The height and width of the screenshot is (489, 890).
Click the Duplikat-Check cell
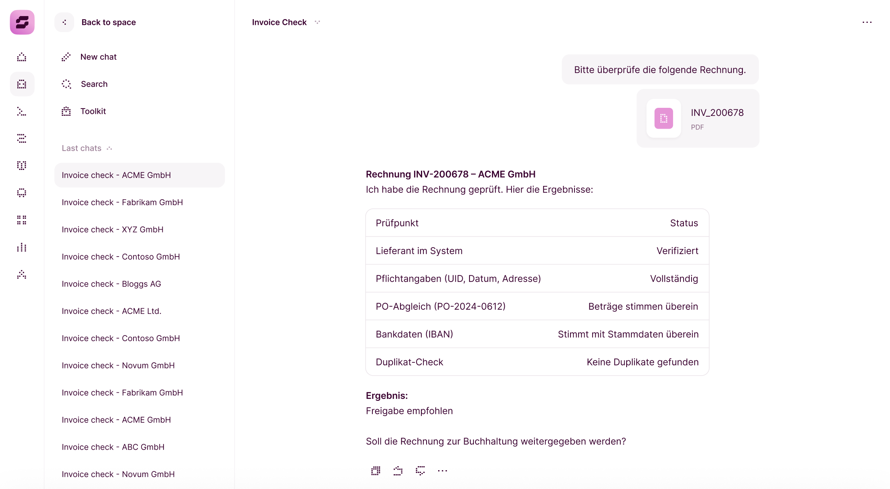[x=409, y=362]
